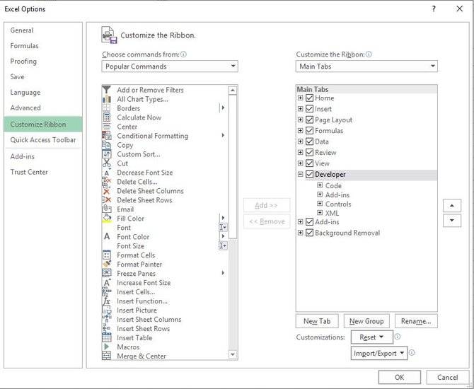This screenshot has width=474, height=389.
Task: Click the Copy command icon
Action: 106,145
